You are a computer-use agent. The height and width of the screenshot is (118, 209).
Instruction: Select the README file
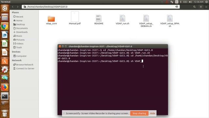99,20
